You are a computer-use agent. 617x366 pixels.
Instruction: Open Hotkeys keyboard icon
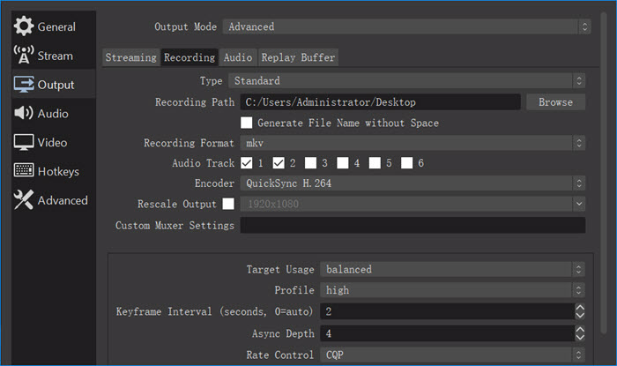[24, 170]
